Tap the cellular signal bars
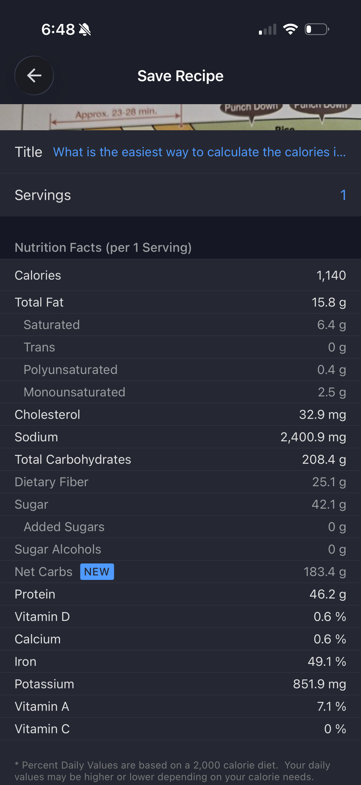Image resolution: width=361 pixels, height=785 pixels. pos(268,29)
